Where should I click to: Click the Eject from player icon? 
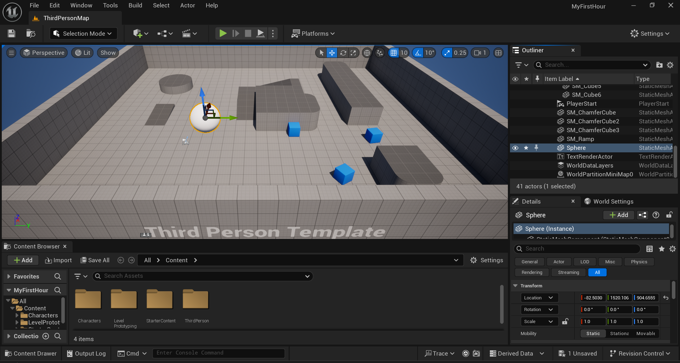click(x=260, y=34)
